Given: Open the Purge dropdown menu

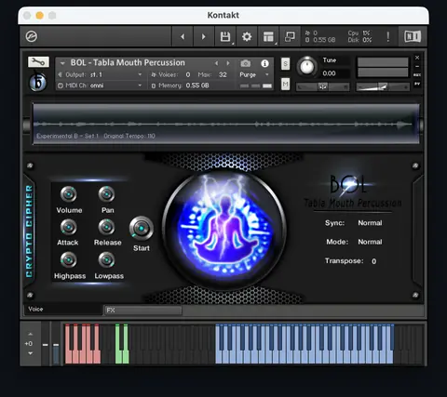Looking at the screenshot, I should tap(254, 74).
